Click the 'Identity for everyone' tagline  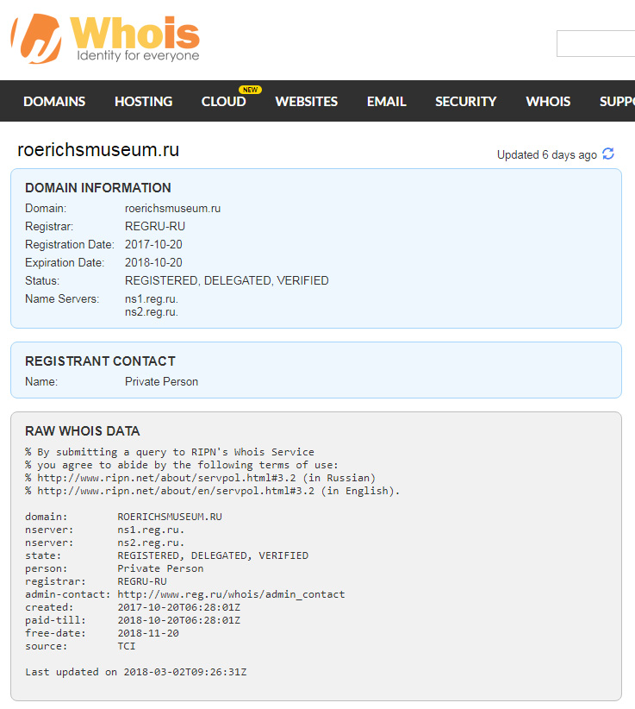point(138,55)
